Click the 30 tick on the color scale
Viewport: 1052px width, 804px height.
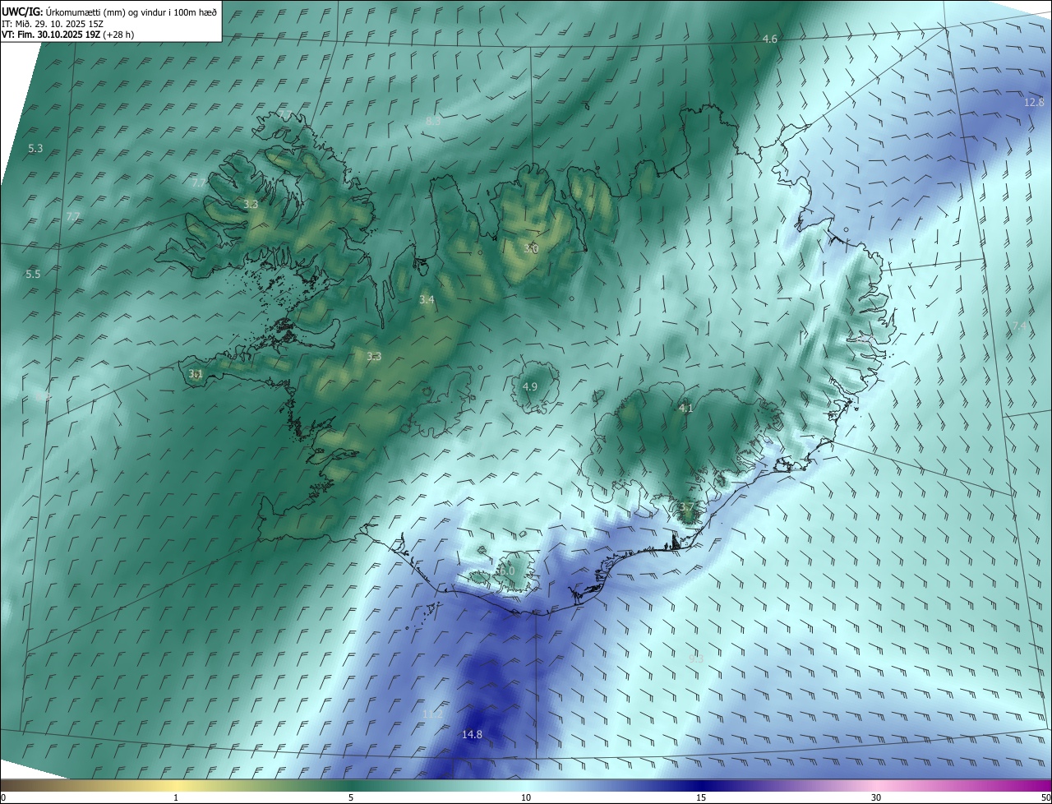tap(876, 798)
